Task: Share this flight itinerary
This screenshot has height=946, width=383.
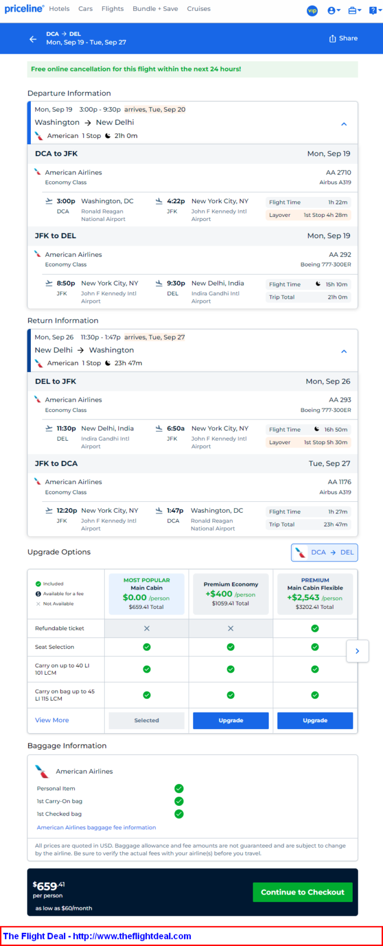Action: [343, 38]
